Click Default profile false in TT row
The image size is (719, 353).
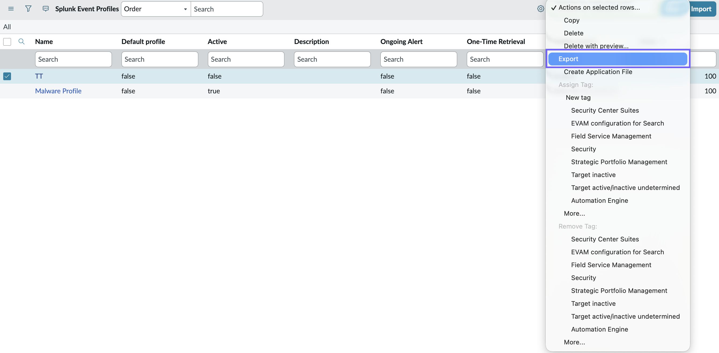pos(128,76)
